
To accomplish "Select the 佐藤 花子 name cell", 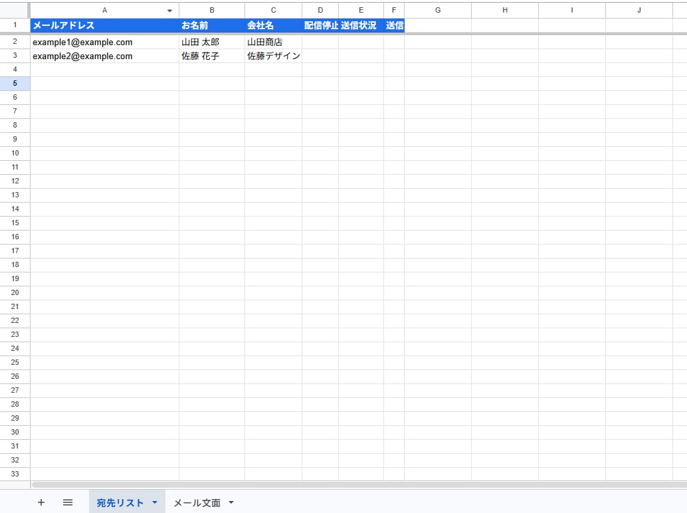I will click(x=212, y=56).
